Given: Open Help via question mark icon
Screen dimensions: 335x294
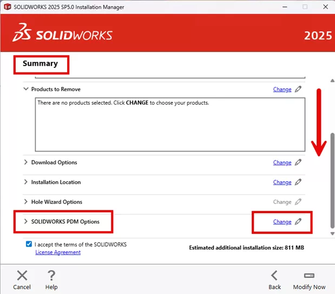Looking at the screenshot, I should pyautogui.click(x=51, y=276).
